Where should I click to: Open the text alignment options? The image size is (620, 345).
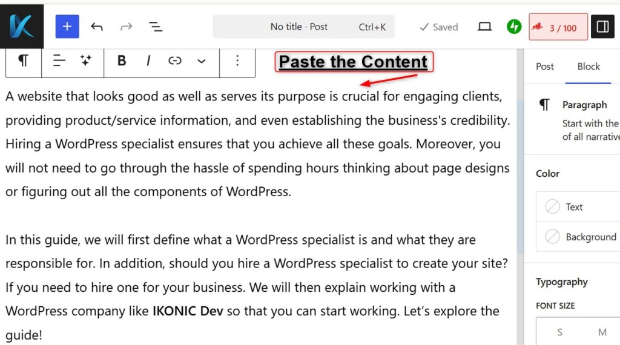(59, 61)
